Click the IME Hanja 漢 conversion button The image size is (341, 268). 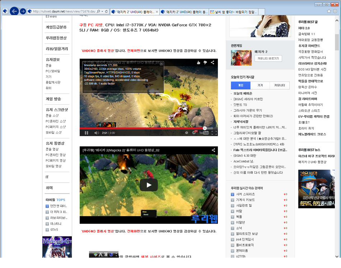[106, 254]
